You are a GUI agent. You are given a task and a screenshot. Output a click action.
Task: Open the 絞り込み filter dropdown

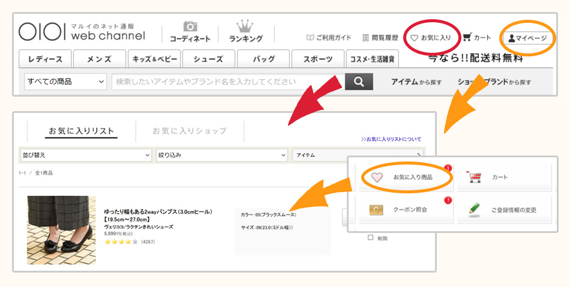click(221, 155)
